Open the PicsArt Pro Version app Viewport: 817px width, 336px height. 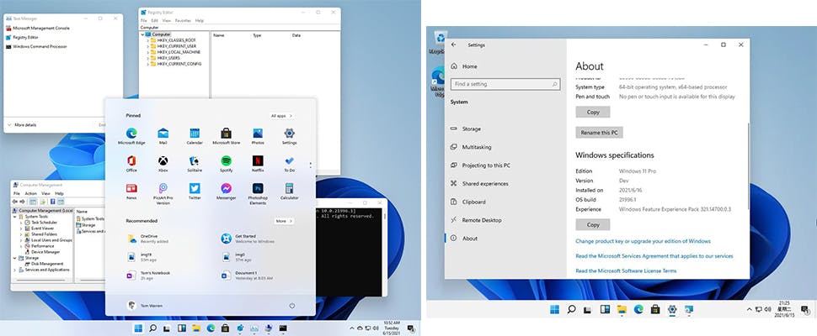click(163, 188)
